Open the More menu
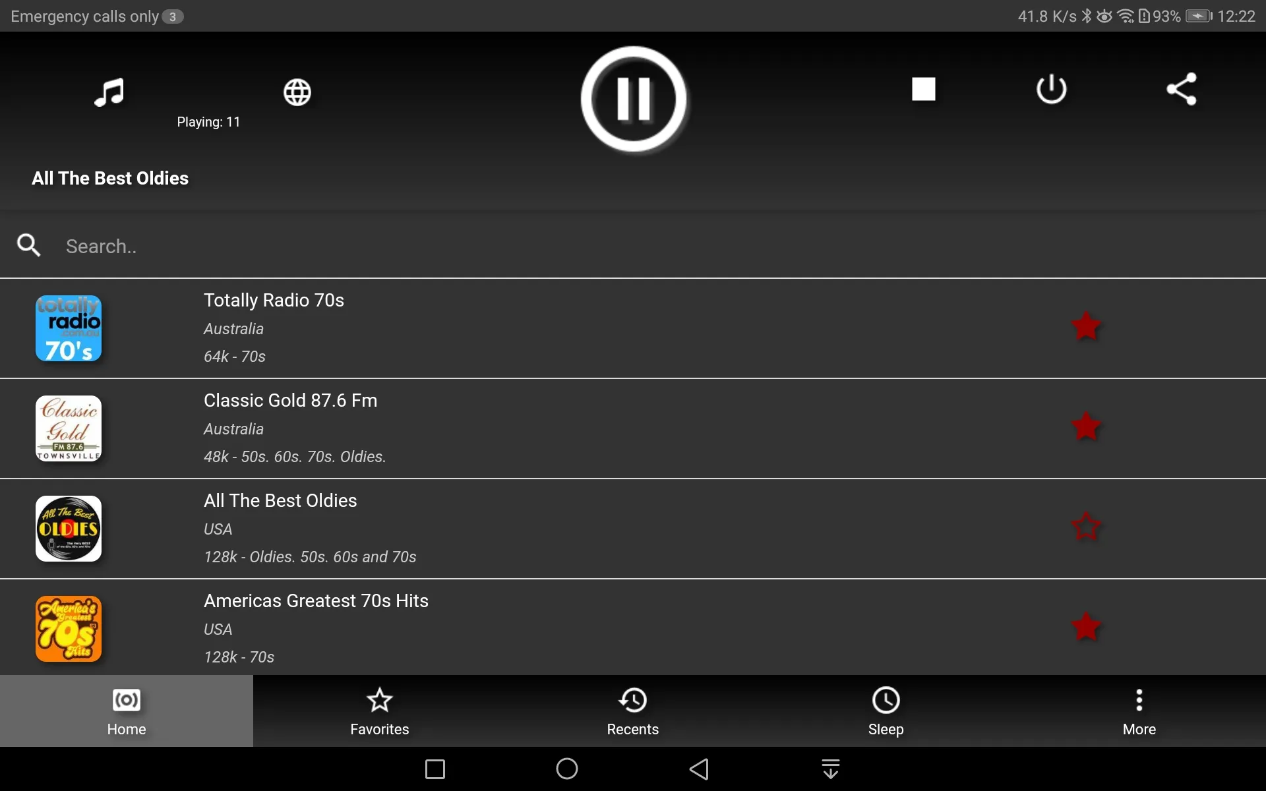 pos(1139,711)
